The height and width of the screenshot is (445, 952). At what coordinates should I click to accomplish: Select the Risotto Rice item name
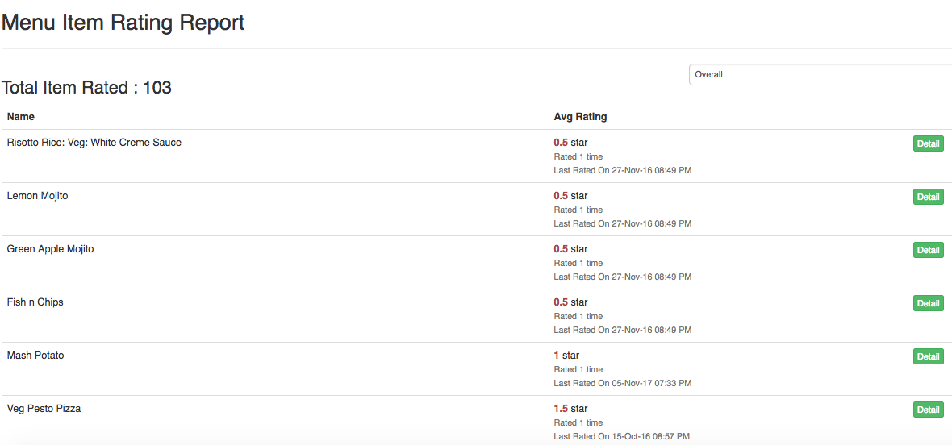click(x=94, y=143)
